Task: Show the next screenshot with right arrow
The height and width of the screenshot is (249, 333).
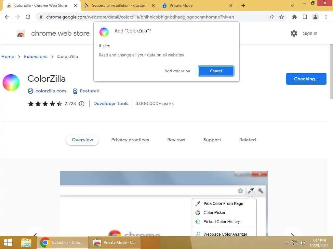Action: tap(293, 234)
